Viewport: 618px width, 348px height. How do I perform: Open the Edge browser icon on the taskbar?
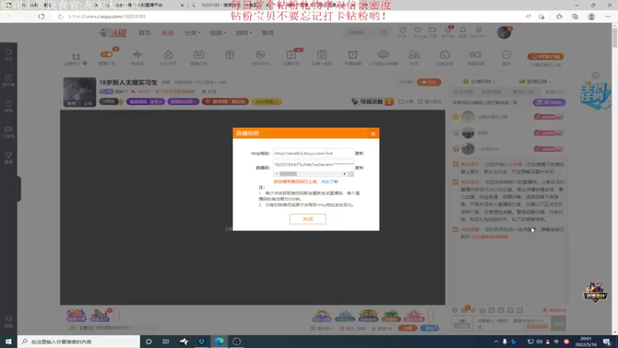coord(219,341)
